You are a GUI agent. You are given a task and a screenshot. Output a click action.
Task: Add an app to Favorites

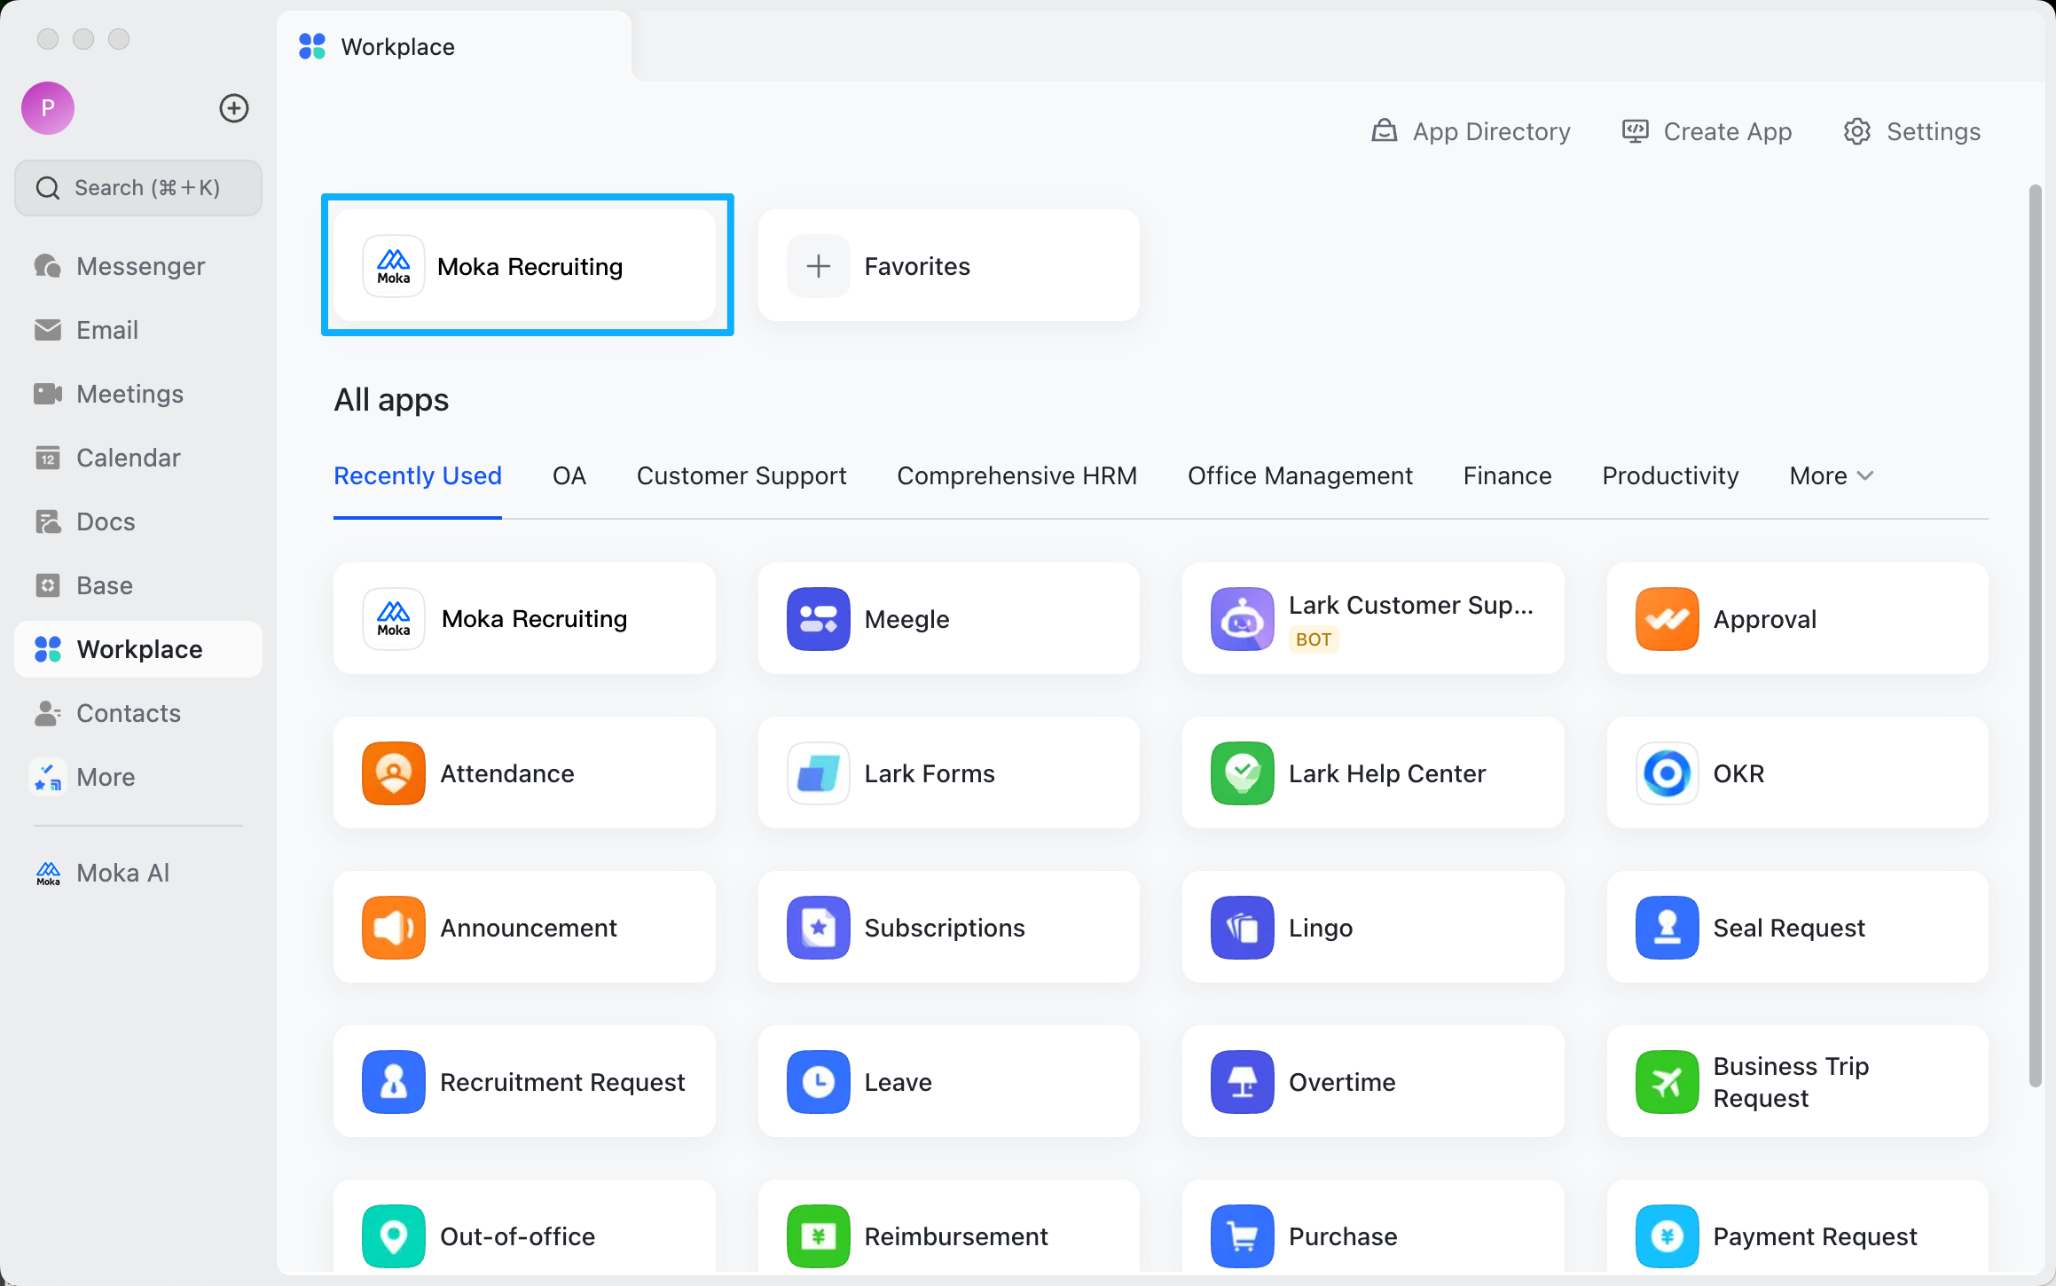949,266
